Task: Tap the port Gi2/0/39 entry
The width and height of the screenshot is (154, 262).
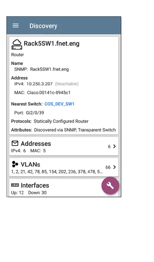Action: coord(35,113)
